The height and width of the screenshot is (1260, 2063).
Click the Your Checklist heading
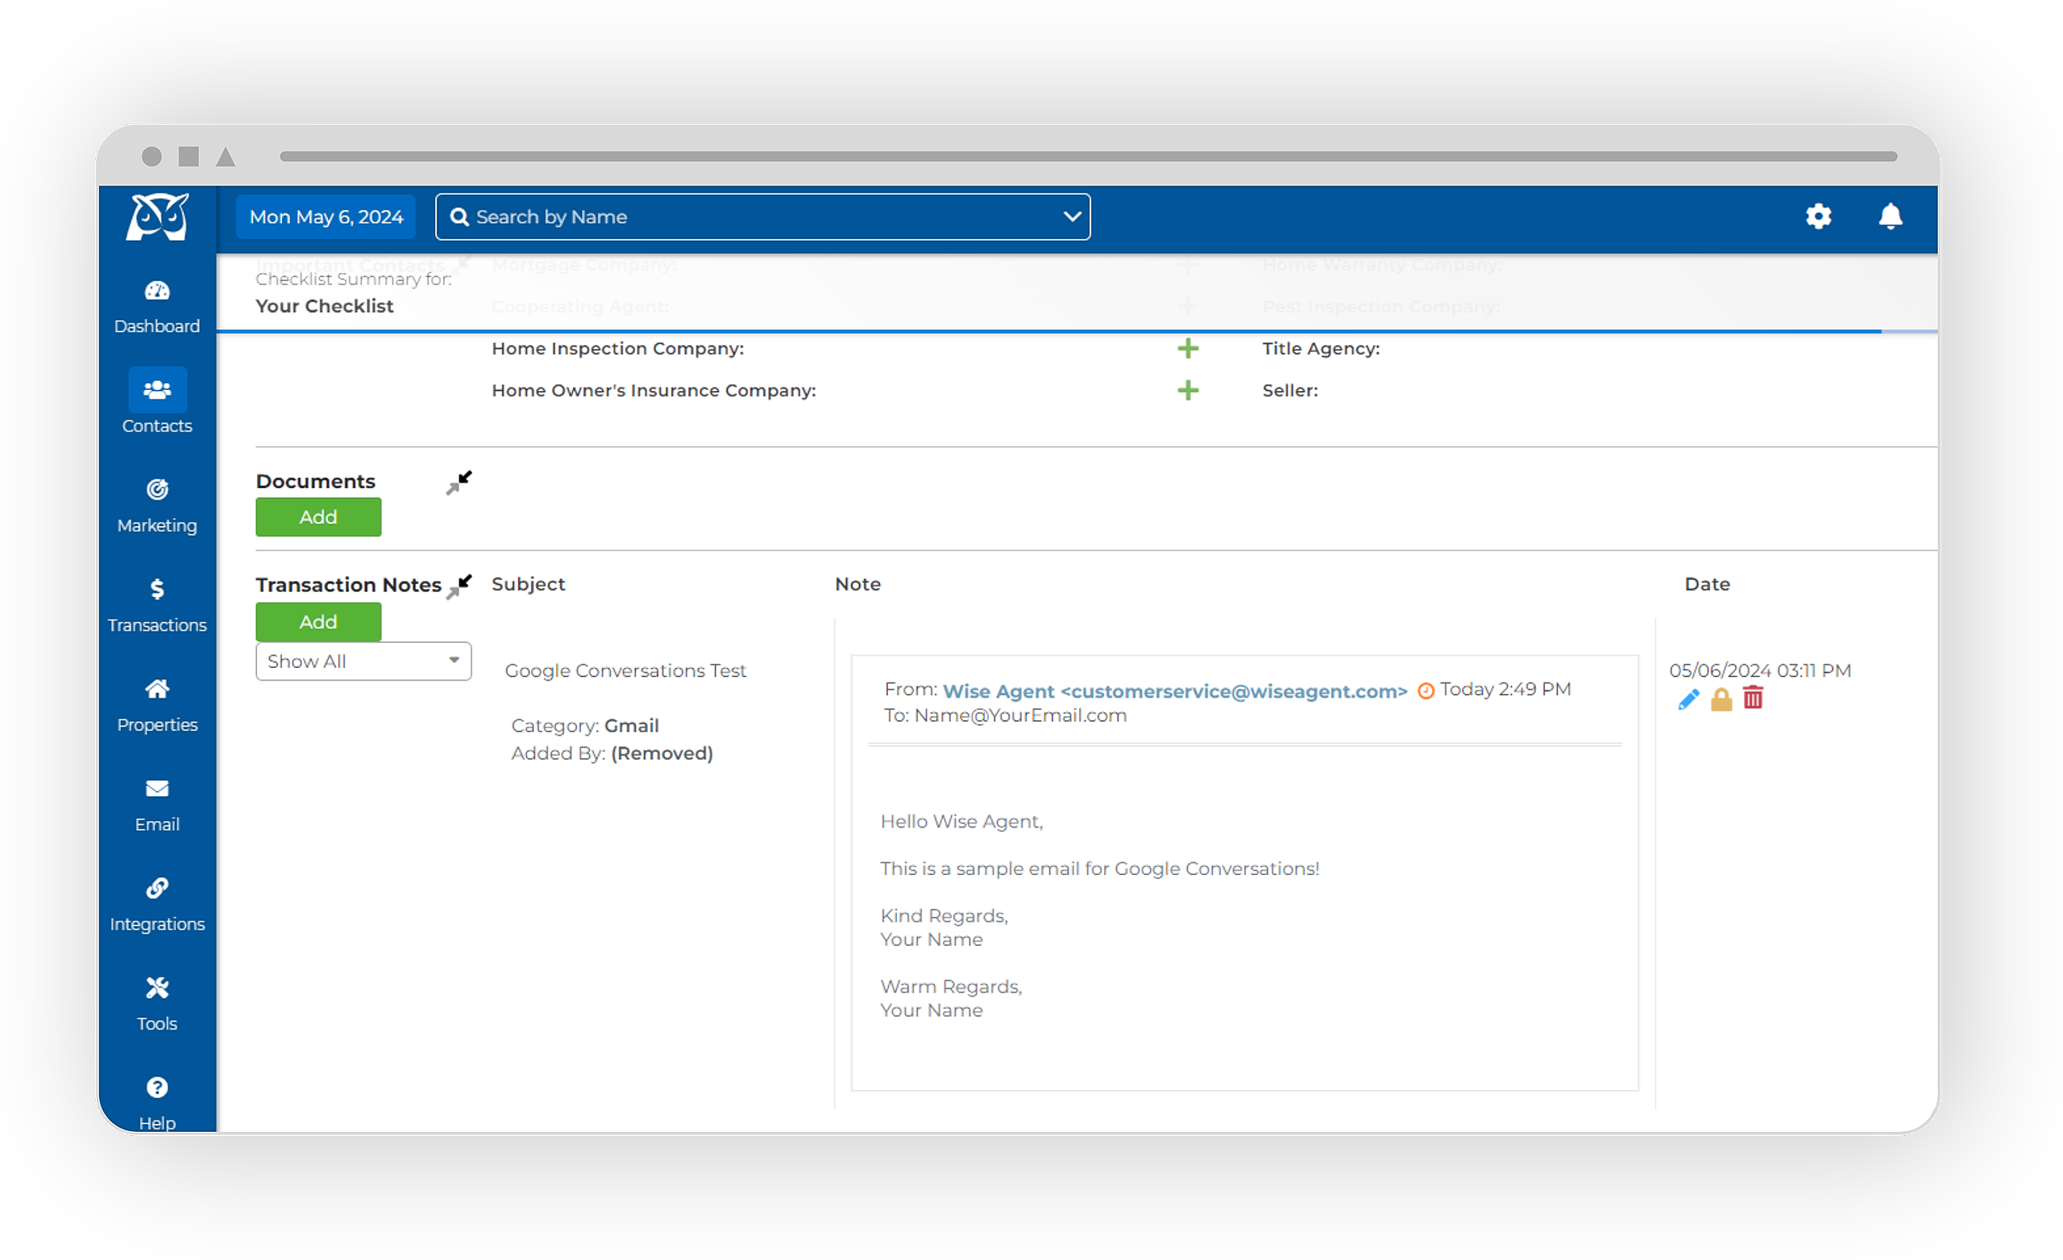point(324,306)
